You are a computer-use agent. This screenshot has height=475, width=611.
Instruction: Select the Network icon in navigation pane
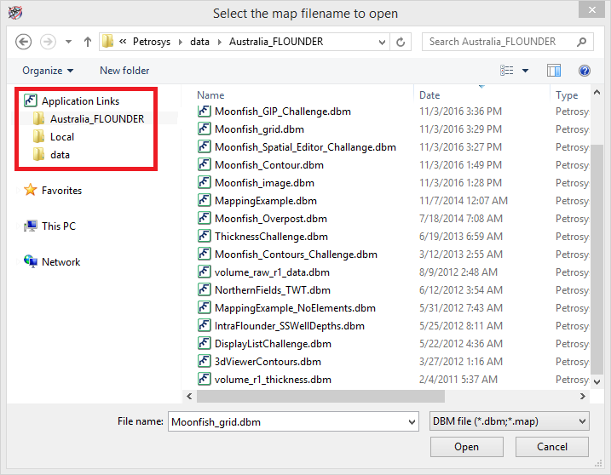click(31, 262)
